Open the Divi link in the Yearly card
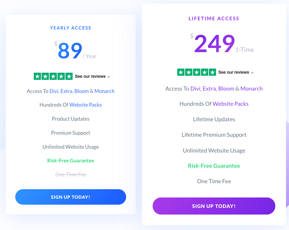Image resolution: width=289 pixels, height=230 pixels. point(54,91)
